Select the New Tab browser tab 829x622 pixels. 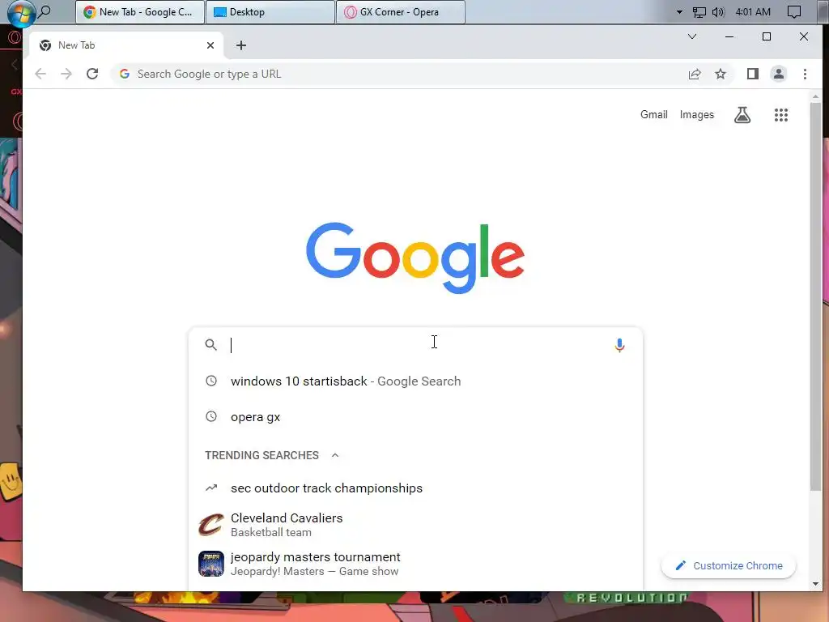coord(126,45)
